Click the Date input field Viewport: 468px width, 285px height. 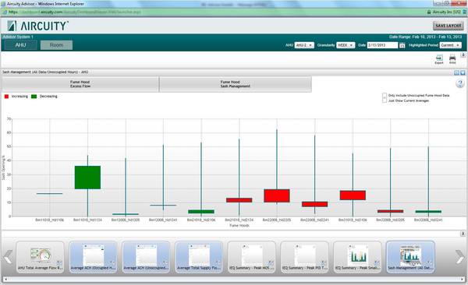(382, 45)
